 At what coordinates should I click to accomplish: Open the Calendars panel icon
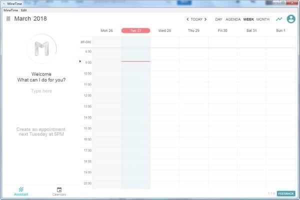59,191
